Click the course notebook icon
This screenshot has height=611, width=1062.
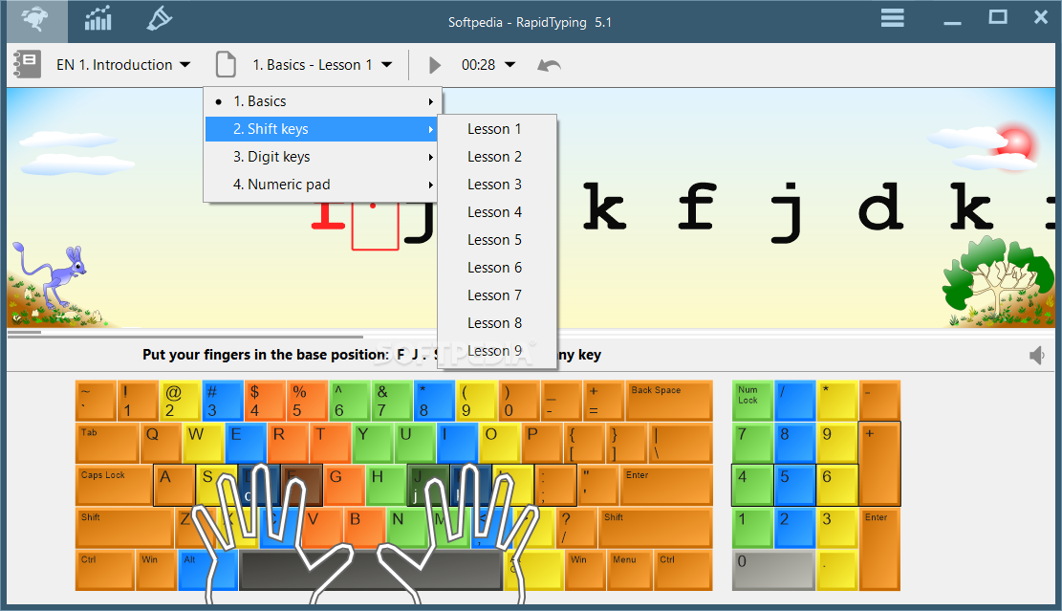(x=27, y=65)
